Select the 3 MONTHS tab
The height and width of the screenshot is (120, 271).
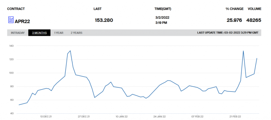pyautogui.click(x=39, y=33)
